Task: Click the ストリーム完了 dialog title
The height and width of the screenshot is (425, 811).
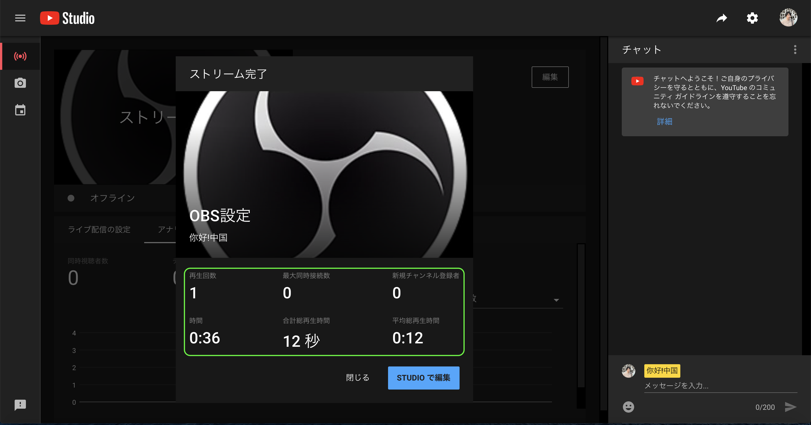Action: point(228,74)
